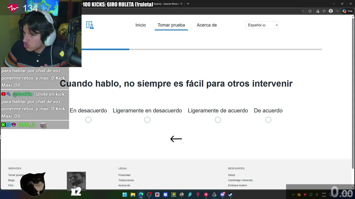355x199 pixels.
Task: Open the Windows Start menu
Action: pos(125,195)
